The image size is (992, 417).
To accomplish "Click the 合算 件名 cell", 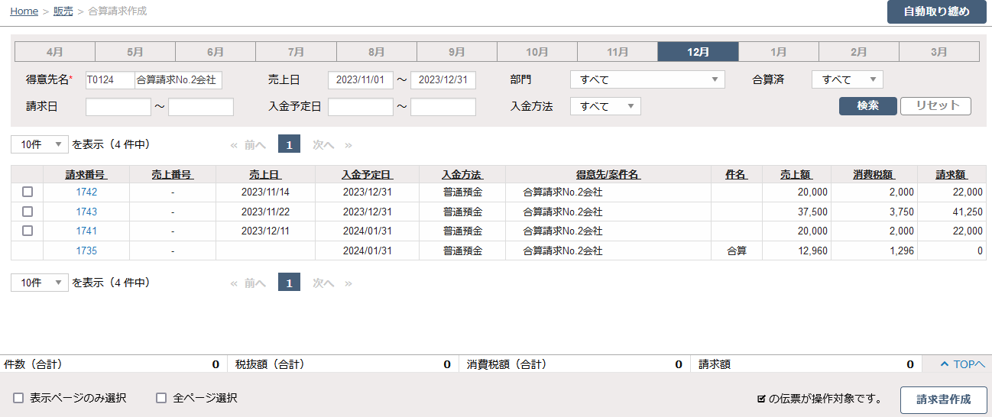I will (737, 251).
